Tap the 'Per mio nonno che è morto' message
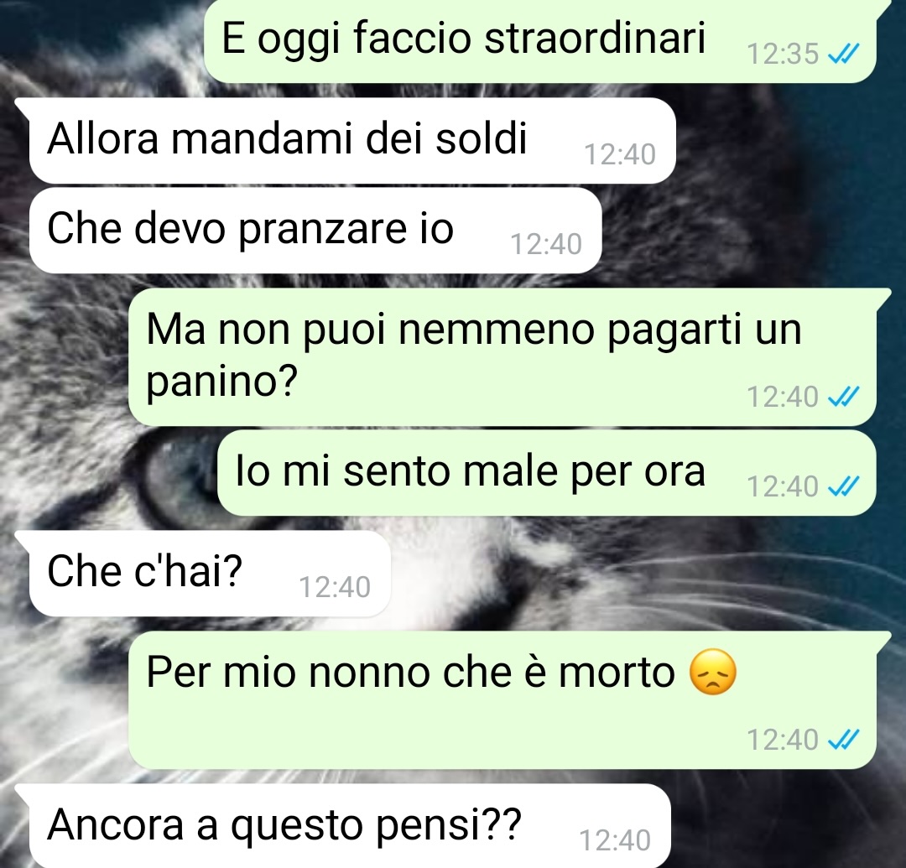 pos(502,699)
